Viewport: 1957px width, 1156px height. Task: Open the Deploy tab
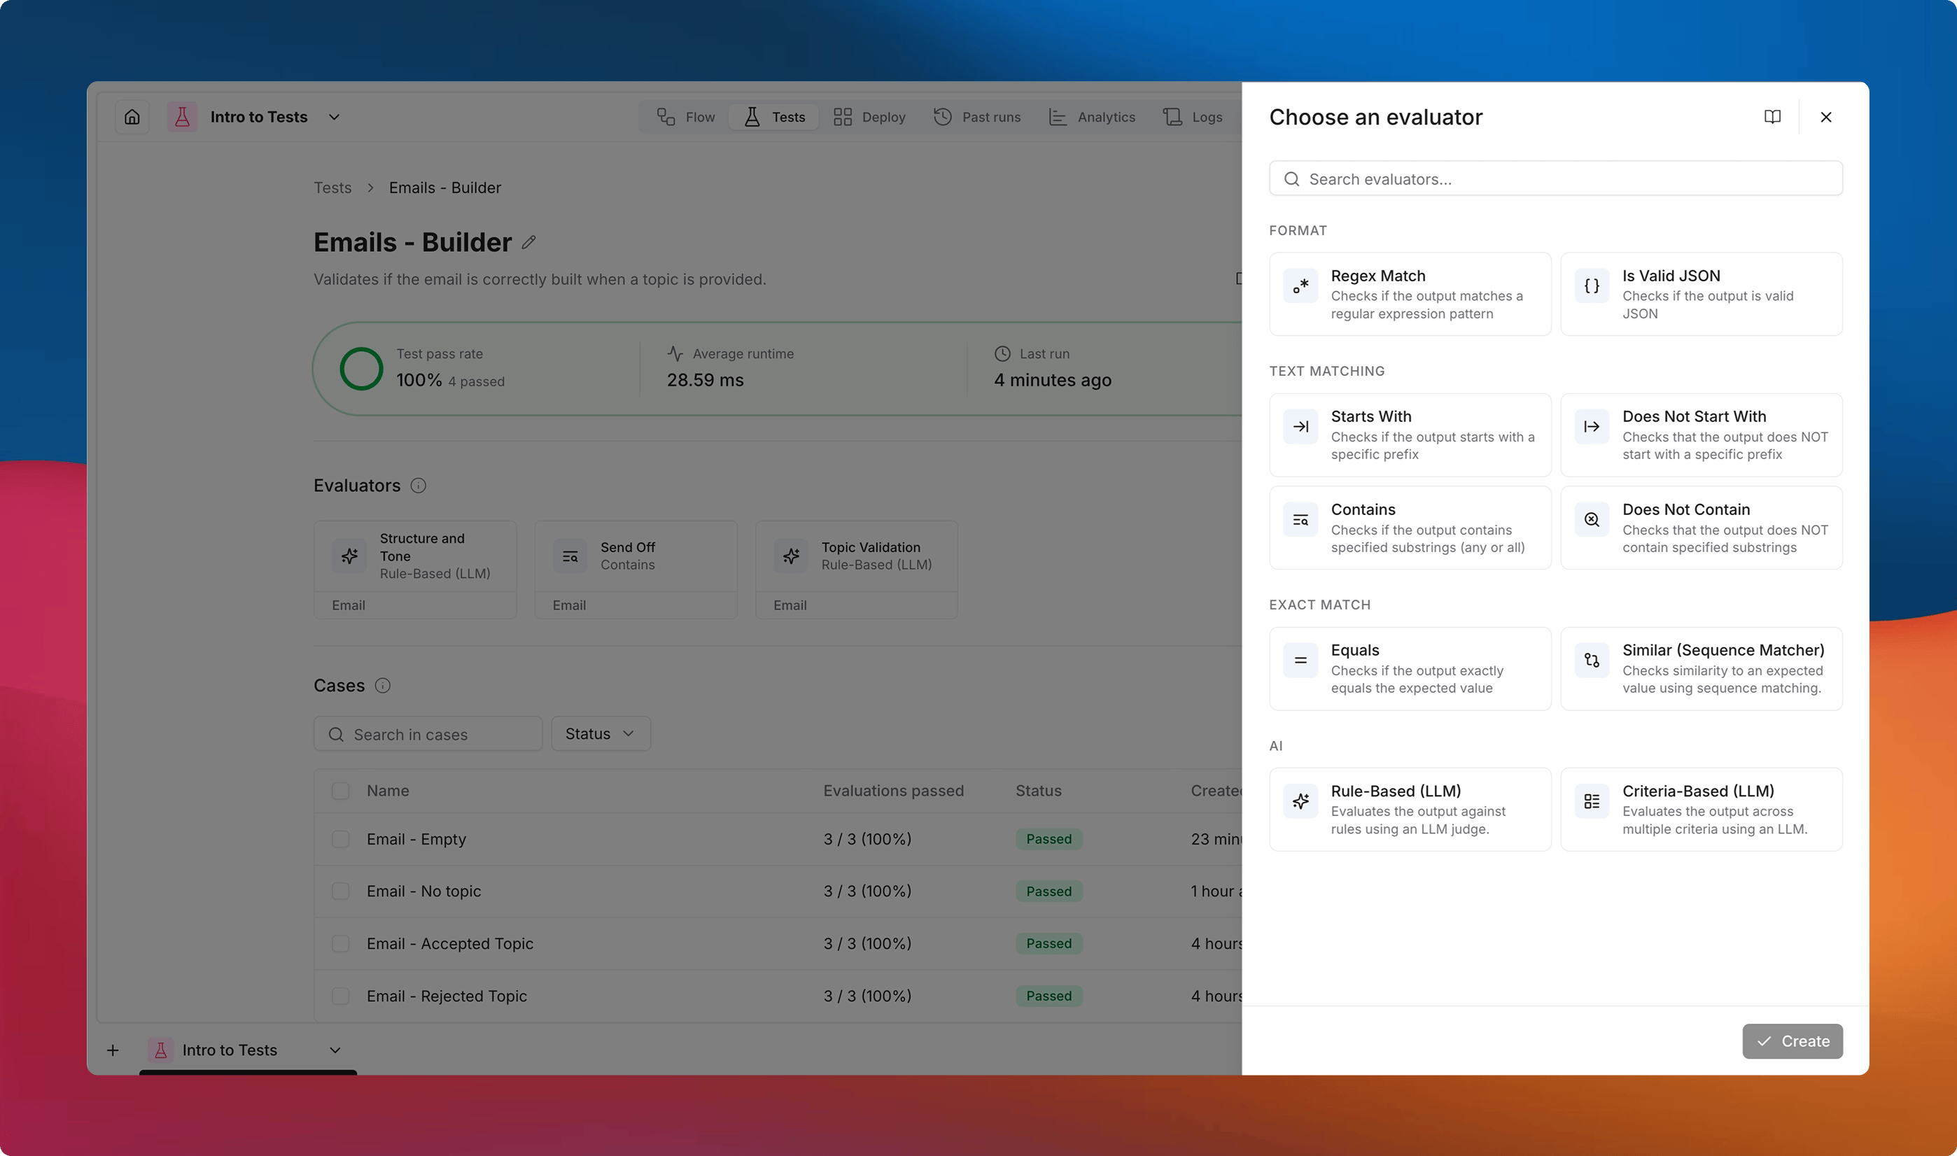pyautogui.click(x=869, y=117)
